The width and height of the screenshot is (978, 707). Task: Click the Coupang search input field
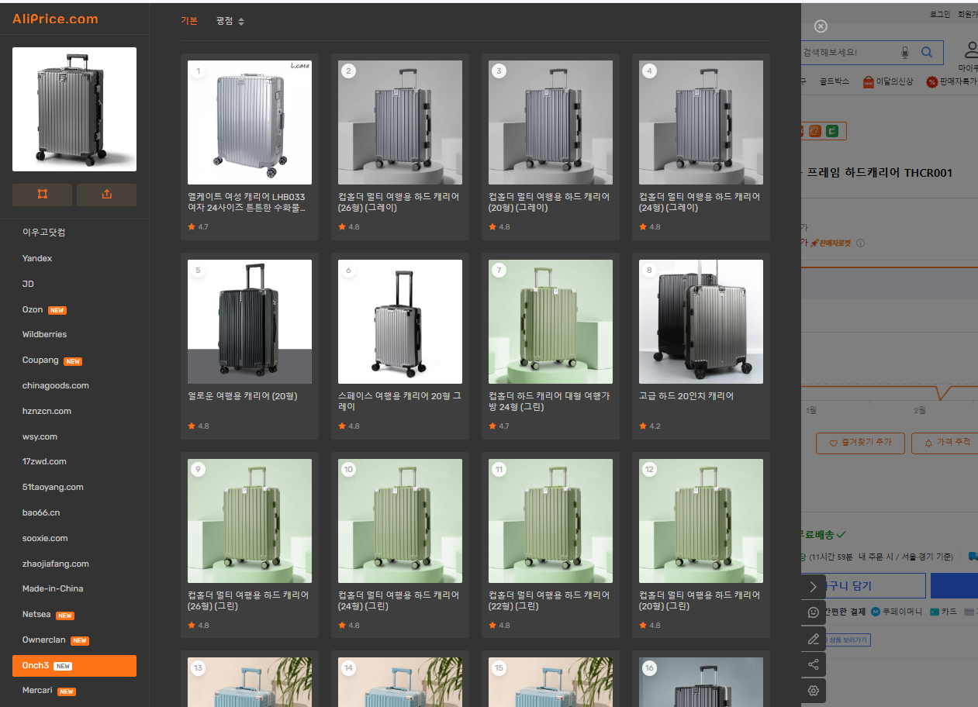[x=848, y=52]
